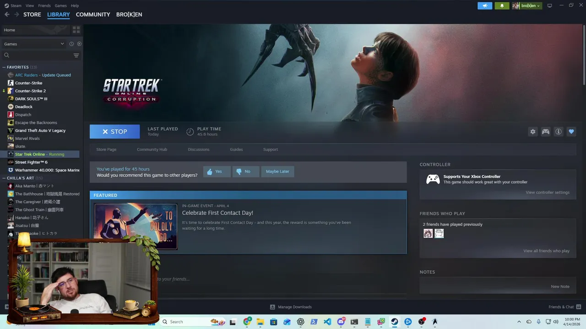Open 'Celebrate First Contact Day!' headline
The height and width of the screenshot is (329, 586).
tap(217, 213)
